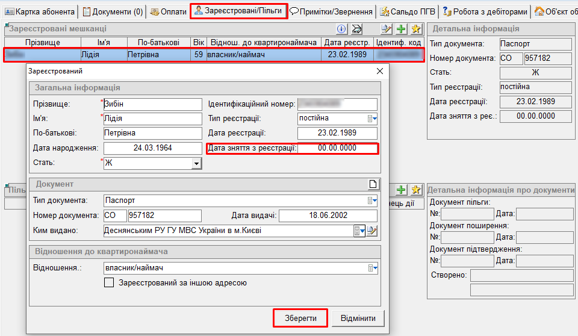Toggle Зареєстрований за іншою адресою checkbox
Image resolution: width=578 pixels, height=336 pixels.
pos(109,282)
